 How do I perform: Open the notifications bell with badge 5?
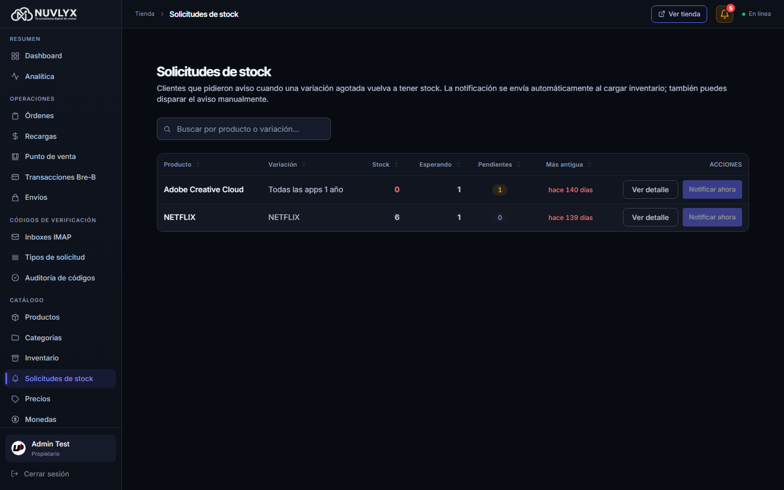point(725,14)
